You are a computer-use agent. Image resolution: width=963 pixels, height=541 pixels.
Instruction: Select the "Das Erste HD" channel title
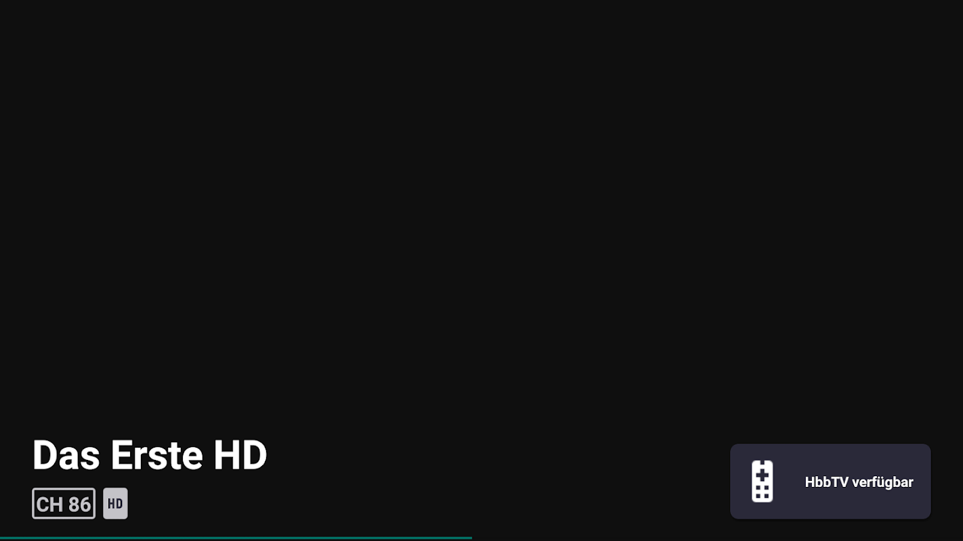[x=150, y=455]
